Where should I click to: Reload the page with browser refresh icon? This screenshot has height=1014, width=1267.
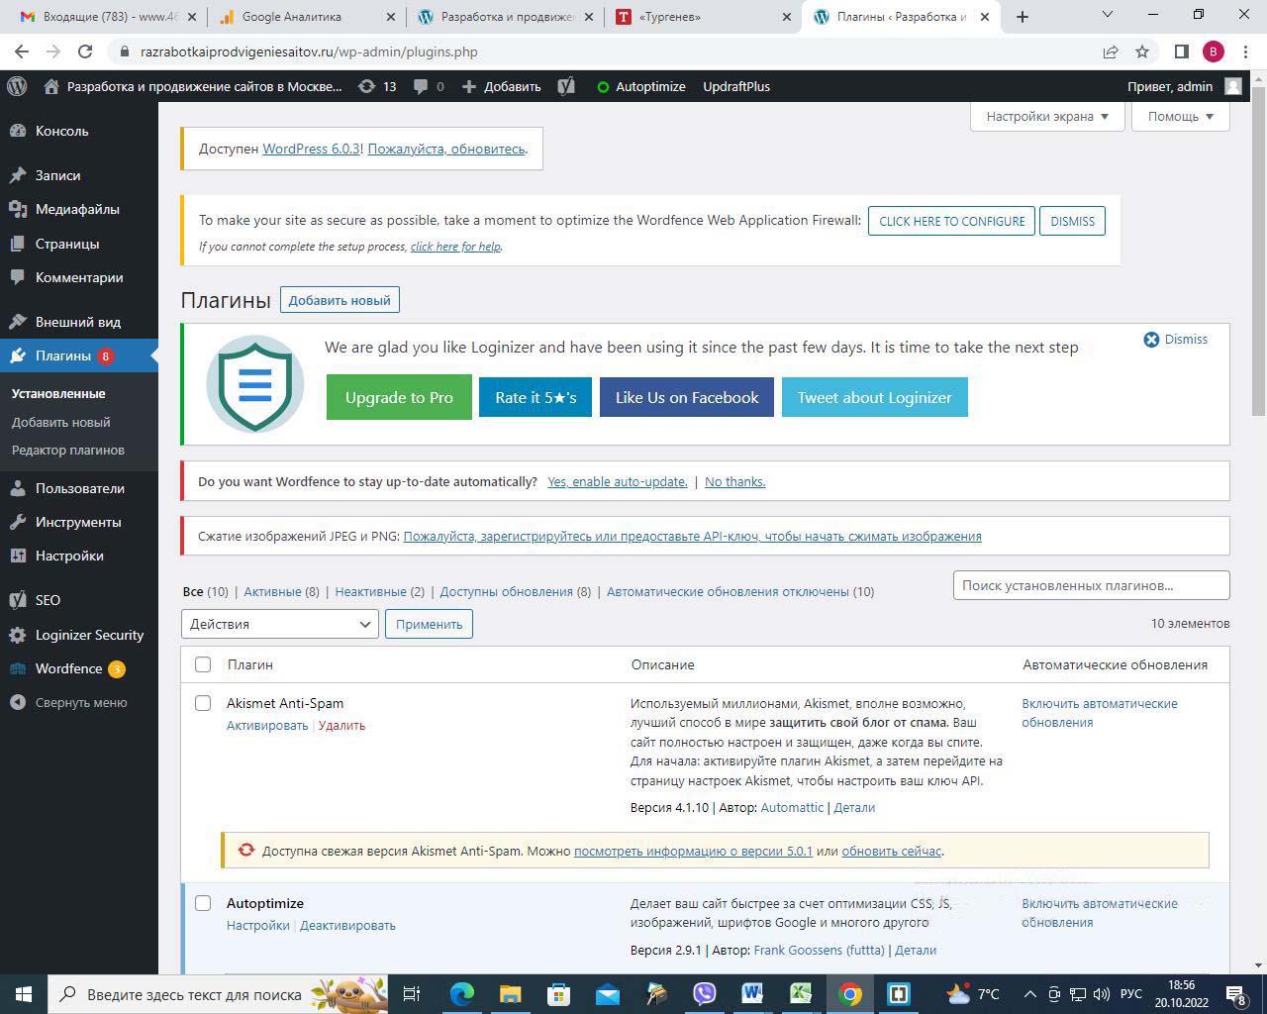coord(85,51)
